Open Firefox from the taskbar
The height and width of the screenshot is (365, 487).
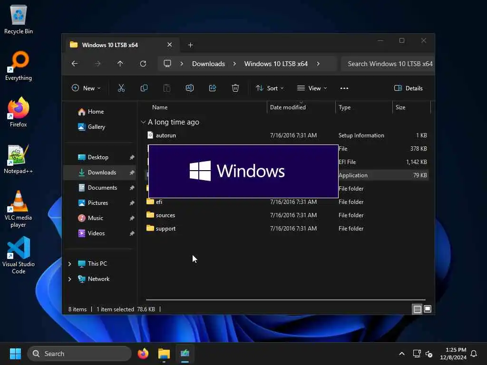[x=143, y=354]
